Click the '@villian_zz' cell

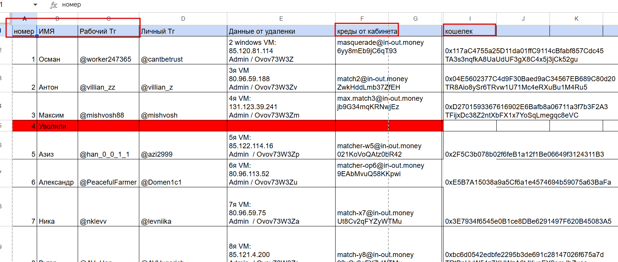pyautogui.click(x=109, y=78)
